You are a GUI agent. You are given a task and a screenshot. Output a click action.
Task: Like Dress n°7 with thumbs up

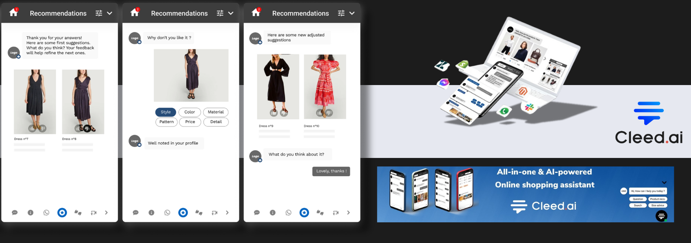32,128
